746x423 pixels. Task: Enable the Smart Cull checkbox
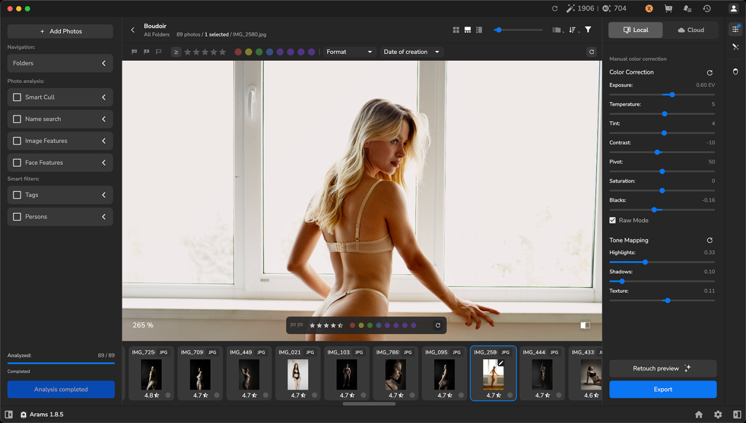coord(17,97)
